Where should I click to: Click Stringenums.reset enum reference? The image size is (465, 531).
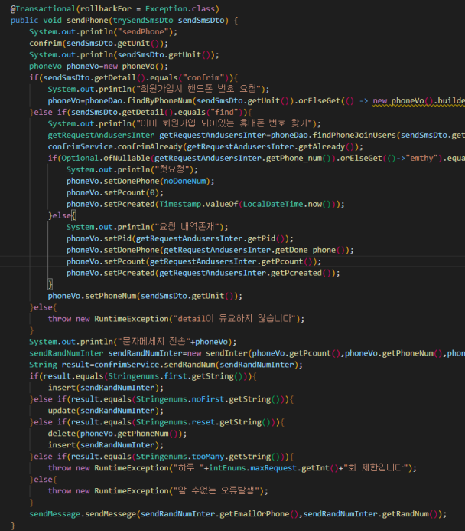[x=175, y=422]
